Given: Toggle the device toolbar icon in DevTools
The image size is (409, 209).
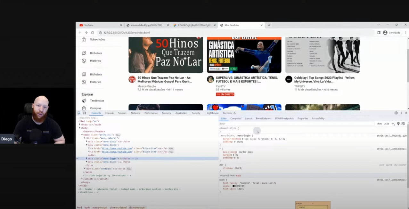Looking at the screenshot, I should click(84, 113).
